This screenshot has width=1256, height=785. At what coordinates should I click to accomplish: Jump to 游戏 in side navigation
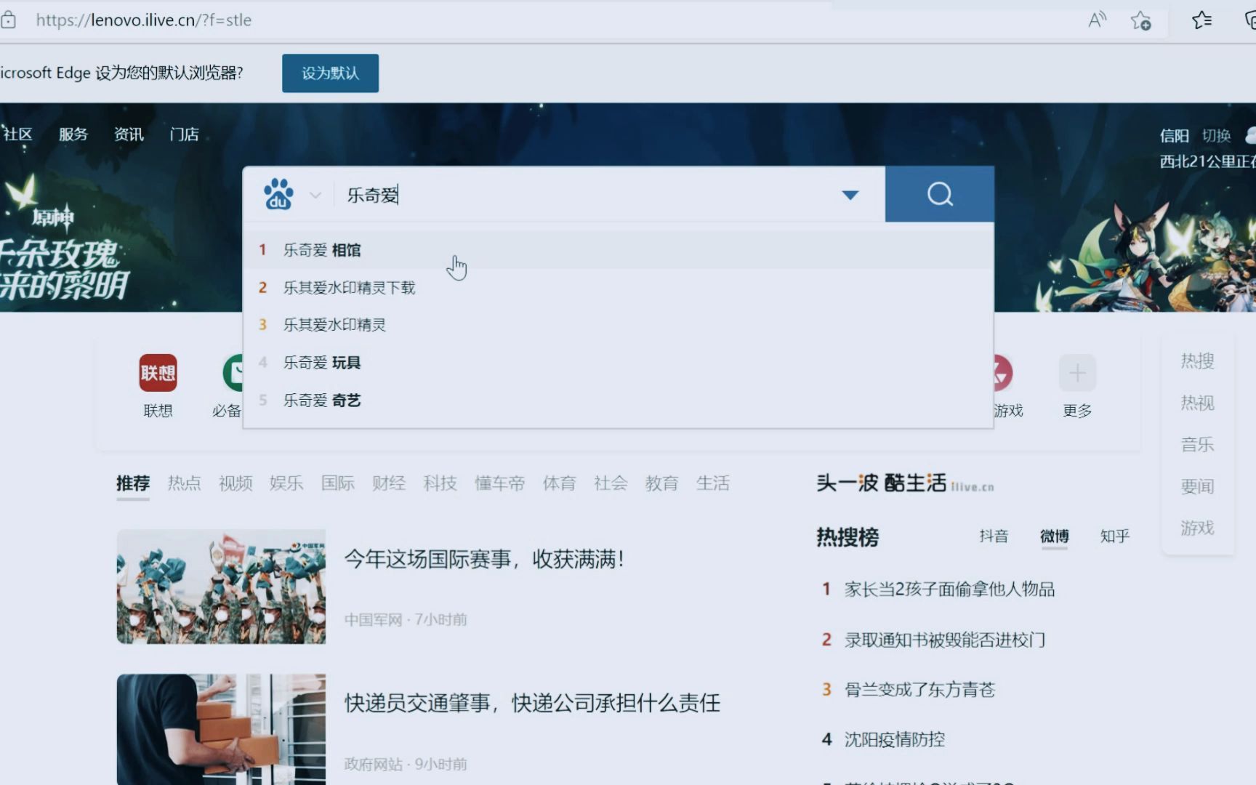coord(1198,528)
